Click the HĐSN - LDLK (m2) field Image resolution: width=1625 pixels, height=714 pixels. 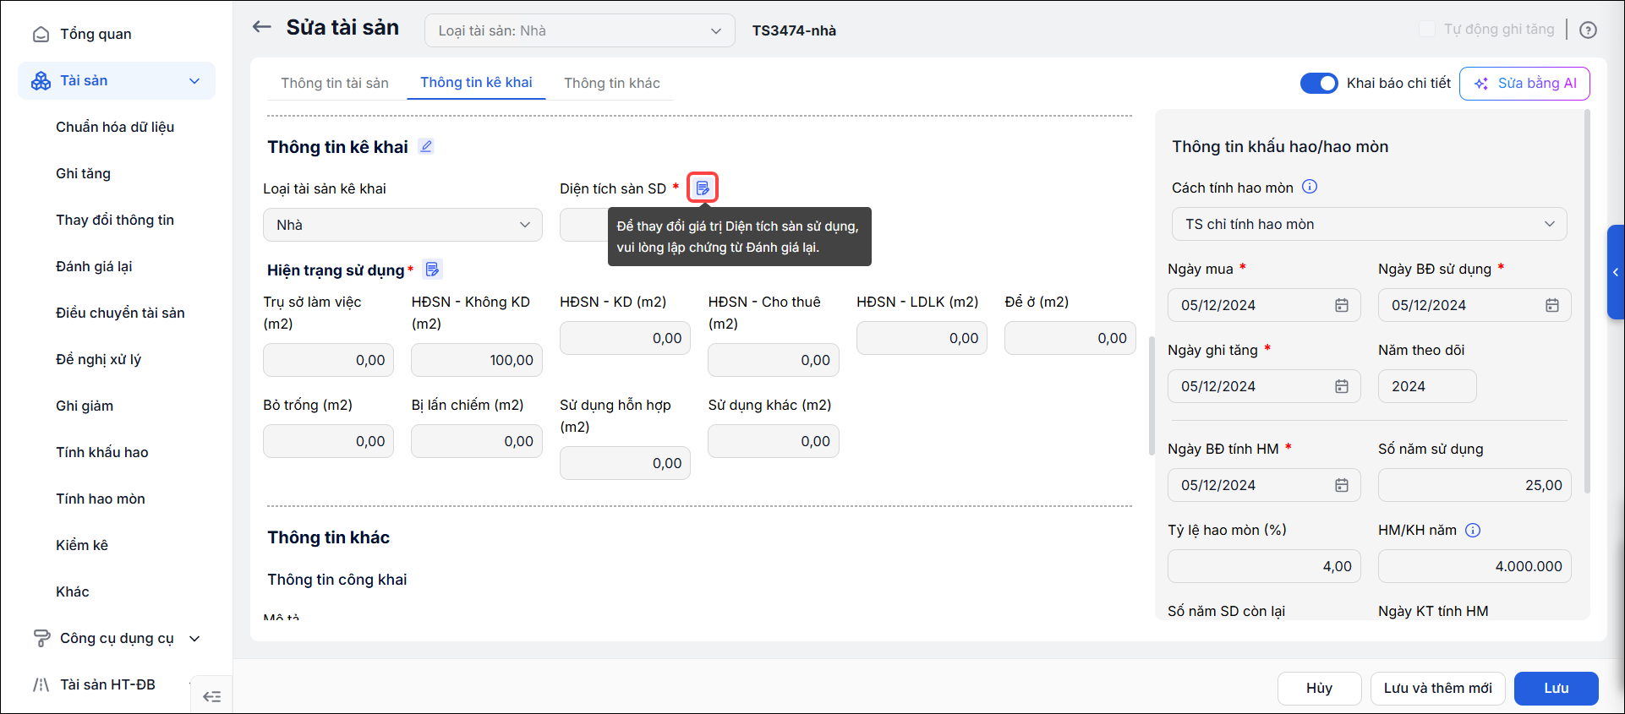922,338
